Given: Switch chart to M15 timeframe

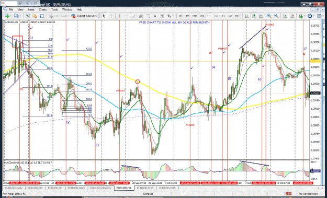Looking at the screenshot, I should point(195,16).
